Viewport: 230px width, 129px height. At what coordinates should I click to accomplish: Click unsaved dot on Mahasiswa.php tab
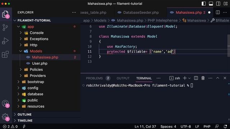tap(209, 13)
